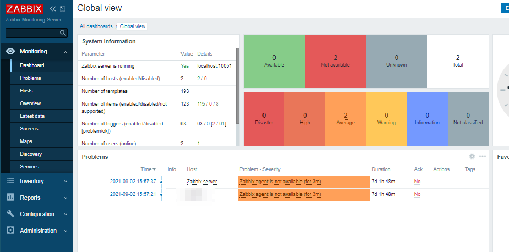Expand the Administration section chevron
509x252 pixels.
[65, 231]
